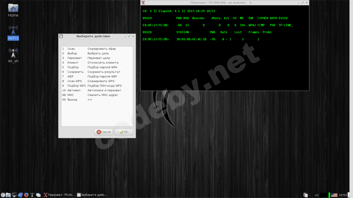Click the X icon in Перехват window titlebar
Viewport: 353px width, 198px height.
coord(143,3)
